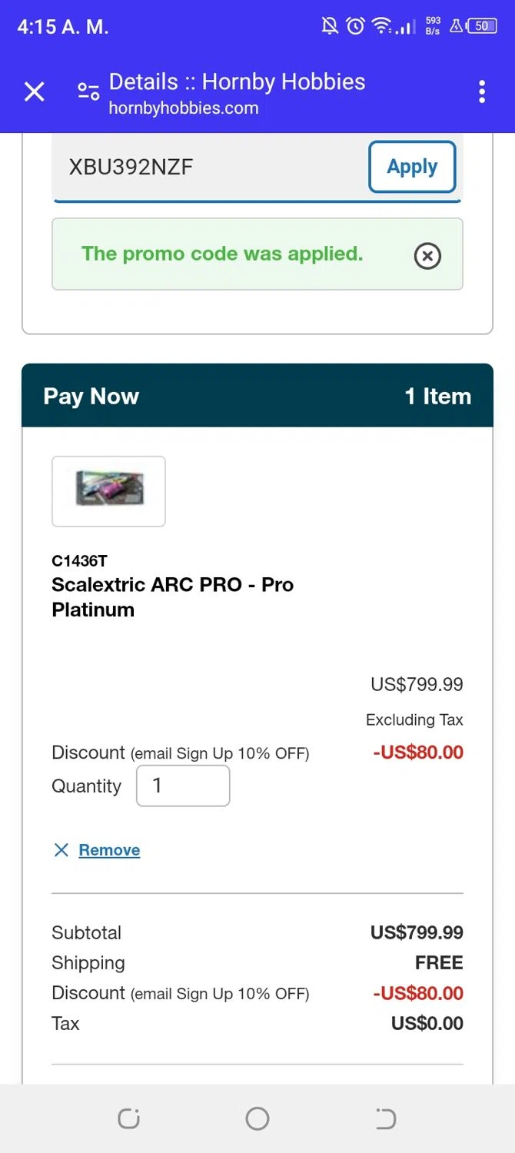This screenshot has width=515, height=1153.
Task: Tap the battery indicator in status bar
Action: (x=481, y=26)
